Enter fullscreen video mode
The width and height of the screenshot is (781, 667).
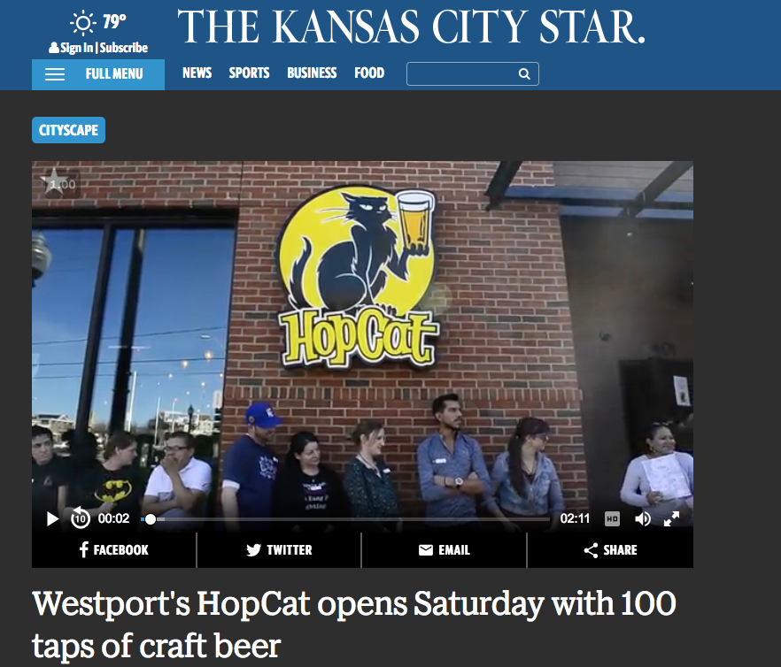(671, 518)
